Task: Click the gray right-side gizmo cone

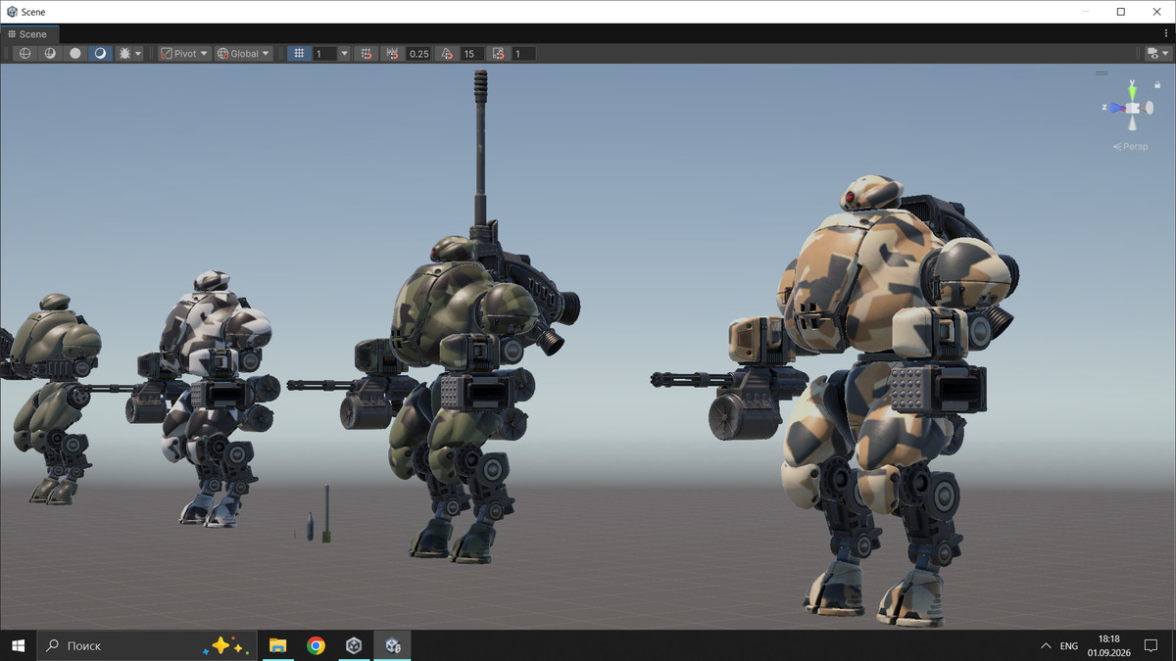Action: tap(1150, 108)
